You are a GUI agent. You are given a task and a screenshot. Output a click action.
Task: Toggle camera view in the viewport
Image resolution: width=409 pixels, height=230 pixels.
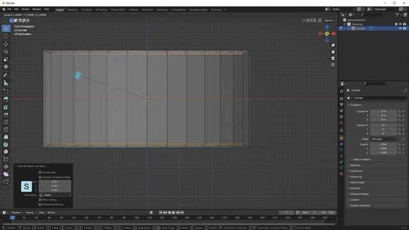coord(333,58)
